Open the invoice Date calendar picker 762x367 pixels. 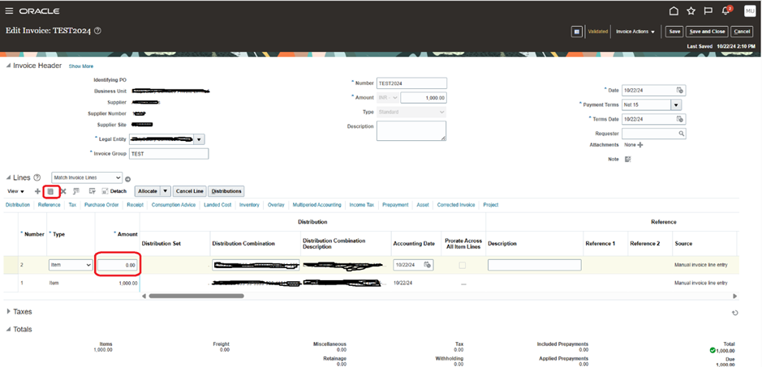point(680,90)
